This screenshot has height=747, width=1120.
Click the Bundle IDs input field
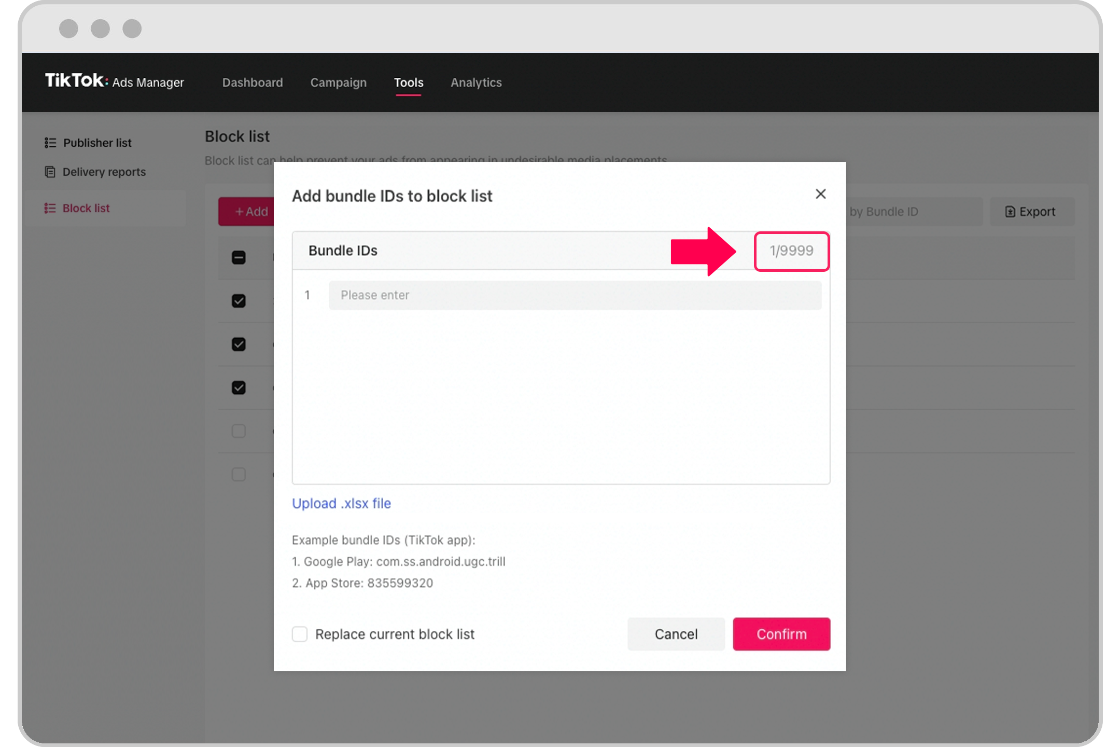pyautogui.click(x=575, y=294)
